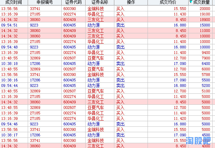Sort by the 申报编号 column header

pos(45,2)
